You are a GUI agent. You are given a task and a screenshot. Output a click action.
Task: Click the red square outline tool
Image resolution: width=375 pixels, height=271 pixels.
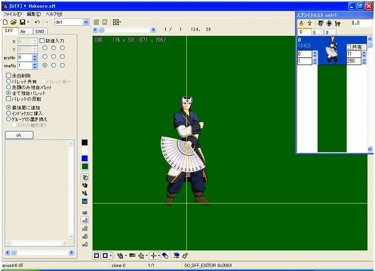point(97,256)
